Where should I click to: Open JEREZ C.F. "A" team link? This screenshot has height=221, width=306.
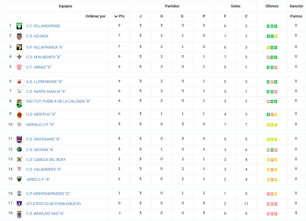(x=38, y=180)
